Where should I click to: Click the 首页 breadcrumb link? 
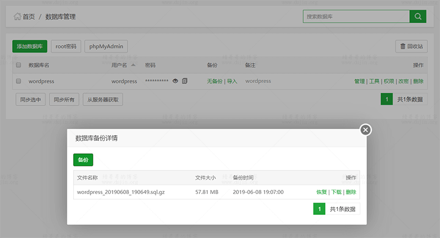(29, 16)
